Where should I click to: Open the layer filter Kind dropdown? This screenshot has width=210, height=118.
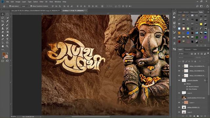click(x=184, y=54)
